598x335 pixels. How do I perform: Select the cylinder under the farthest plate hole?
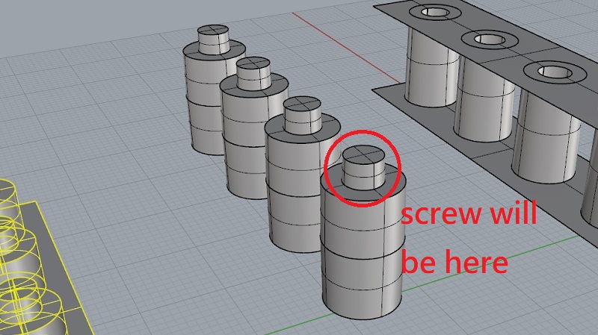tap(433, 66)
